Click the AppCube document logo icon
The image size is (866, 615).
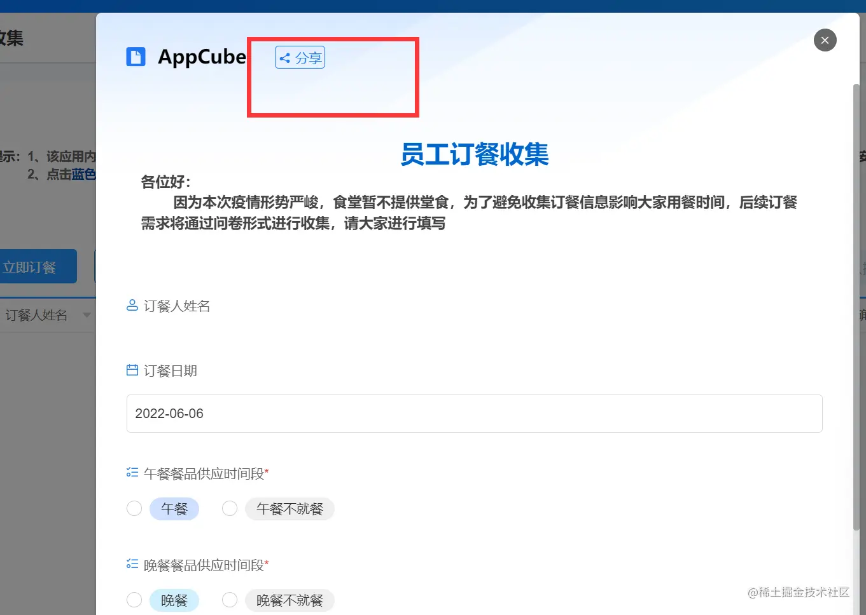click(136, 57)
